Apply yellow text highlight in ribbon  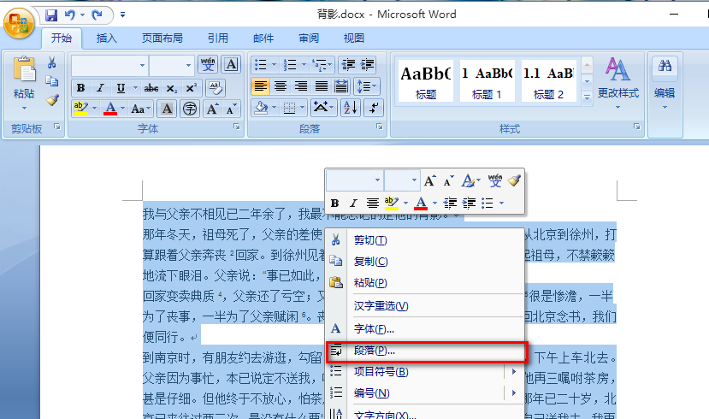[x=81, y=109]
